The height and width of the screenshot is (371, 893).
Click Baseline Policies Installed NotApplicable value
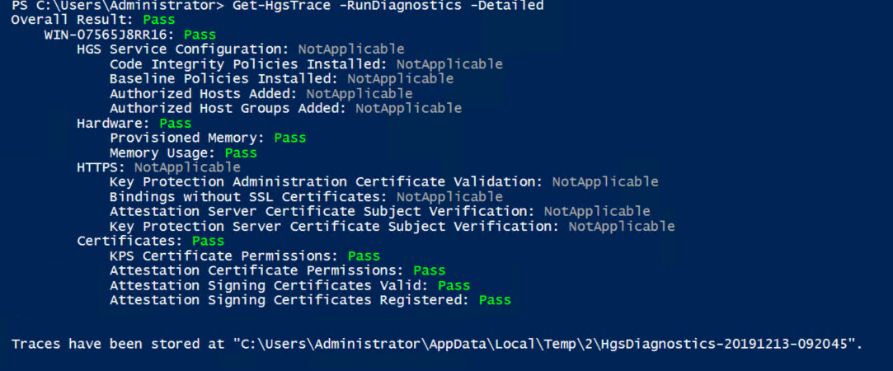coord(401,79)
